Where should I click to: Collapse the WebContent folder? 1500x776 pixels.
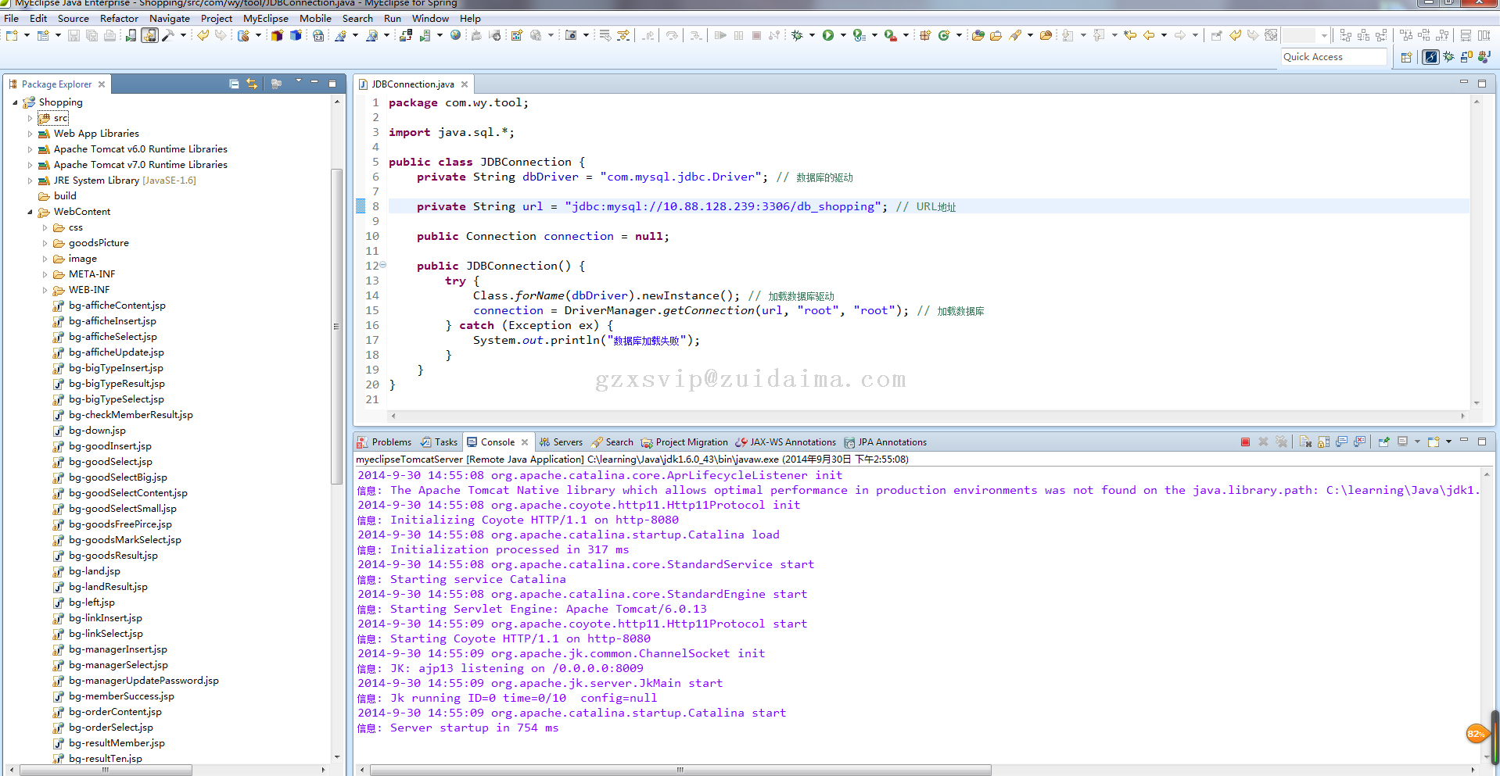point(31,212)
